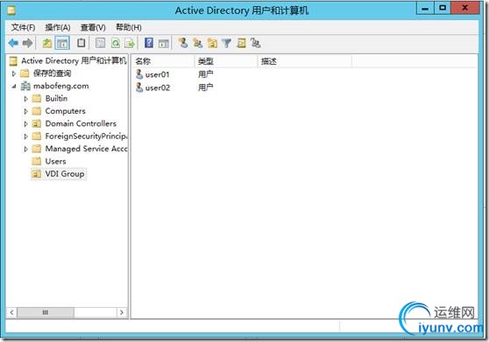Select the ForeignSecurityPrincipals tree item
This screenshot has width=489, height=342.
click(x=86, y=136)
